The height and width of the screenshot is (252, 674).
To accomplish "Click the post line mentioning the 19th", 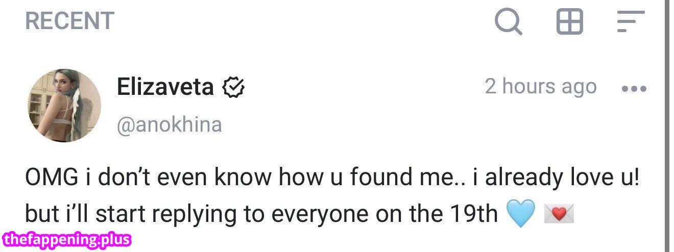I will click(x=261, y=214).
